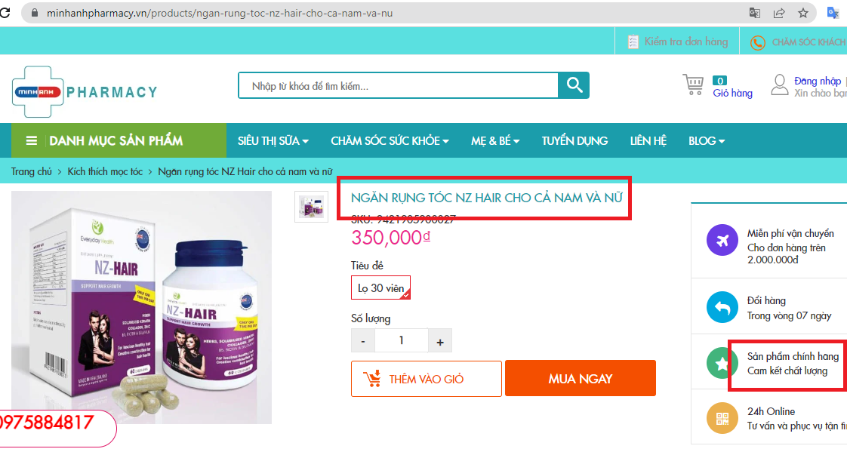Increase quantity with plus button
Image resolution: width=847 pixels, height=452 pixels.
pyautogui.click(x=439, y=341)
